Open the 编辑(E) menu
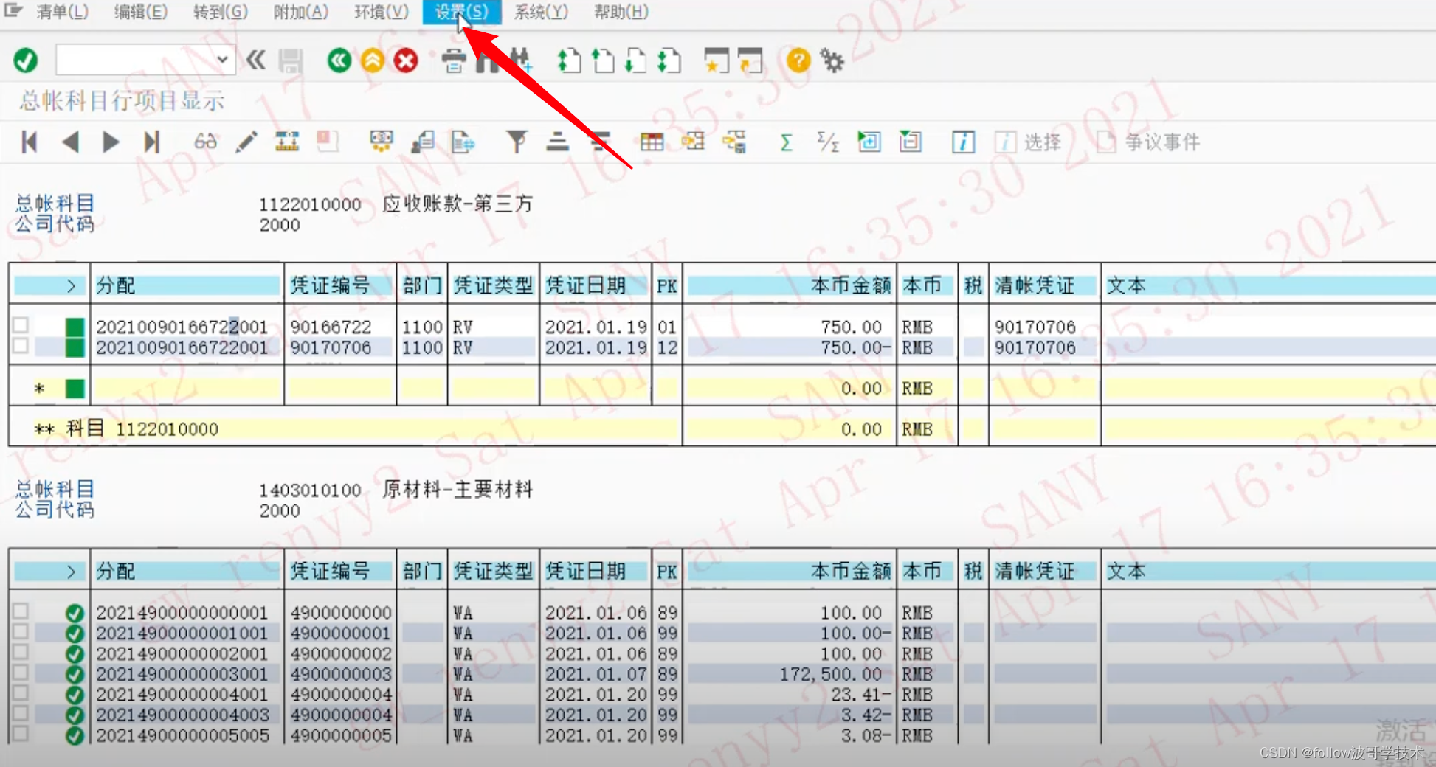This screenshot has height=767, width=1436. click(x=140, y=12)
